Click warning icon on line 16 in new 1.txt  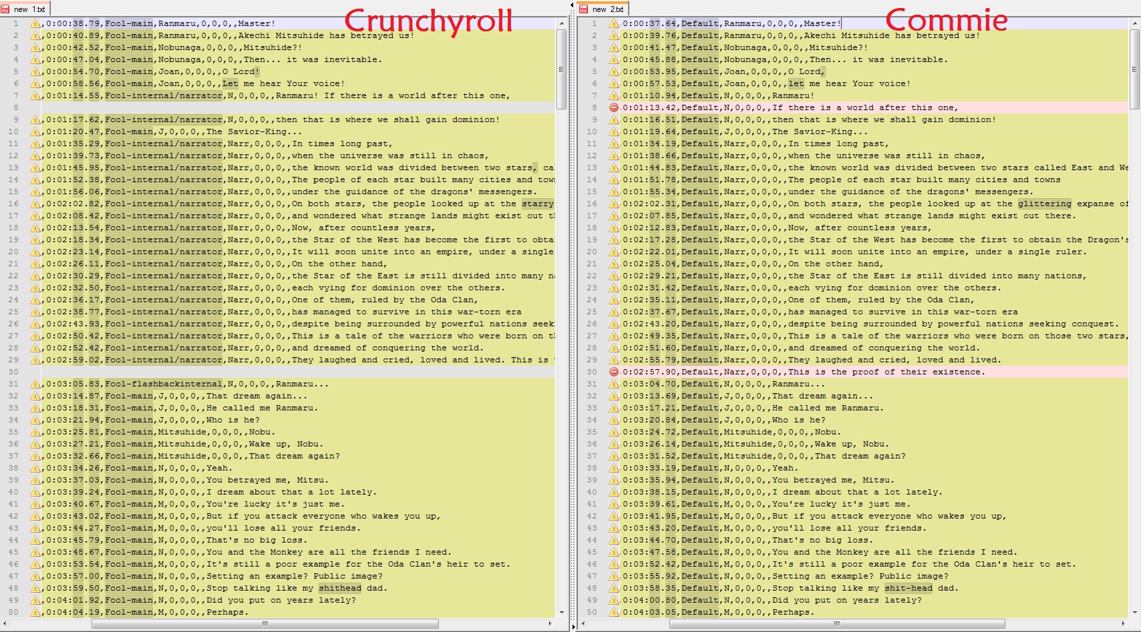[35, 204]
